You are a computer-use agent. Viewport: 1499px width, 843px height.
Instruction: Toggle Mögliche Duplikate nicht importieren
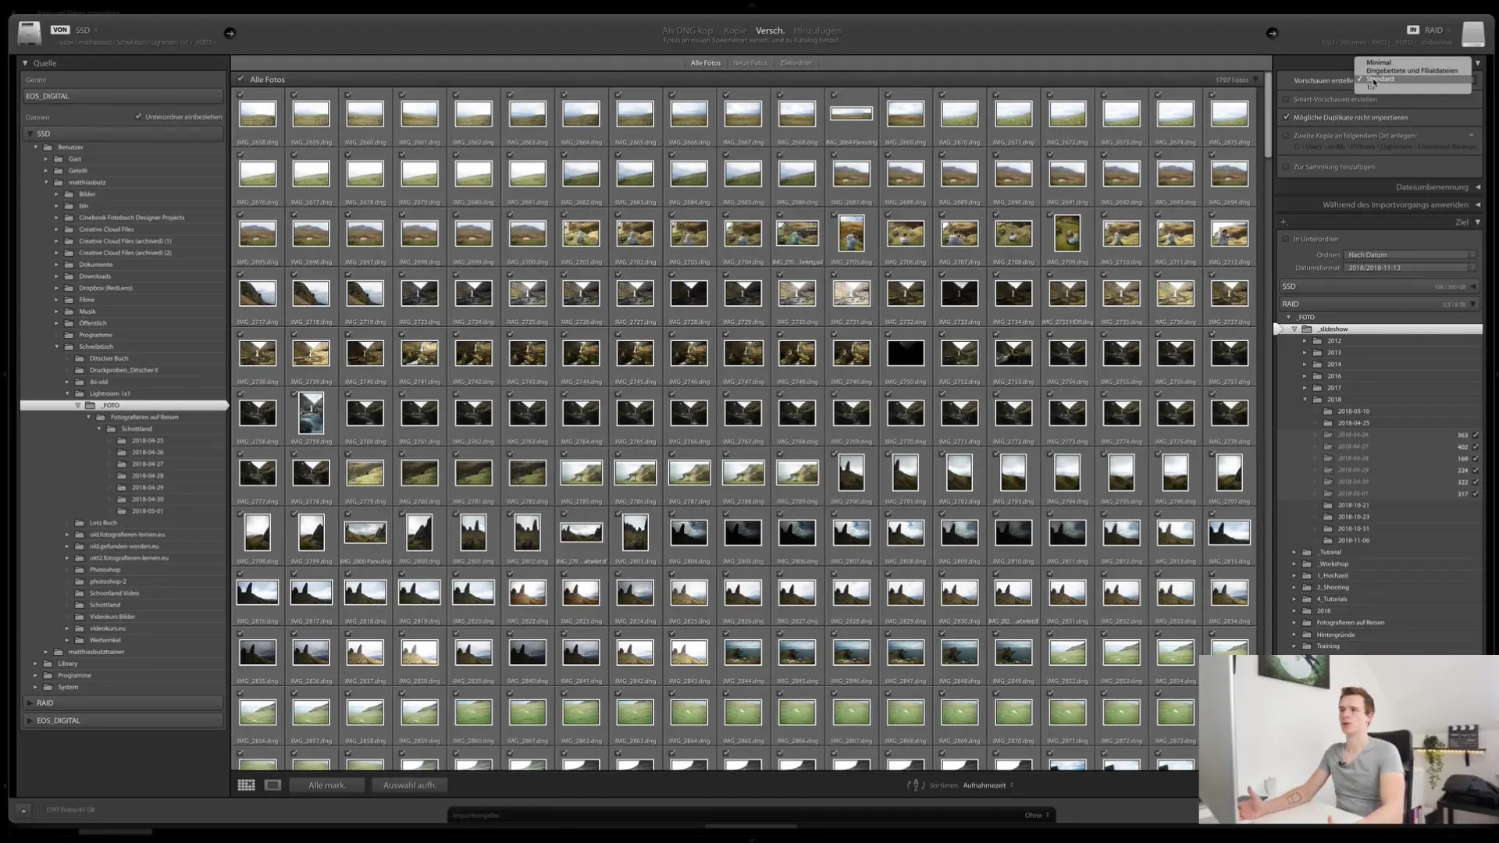[x=1286, y=117]
